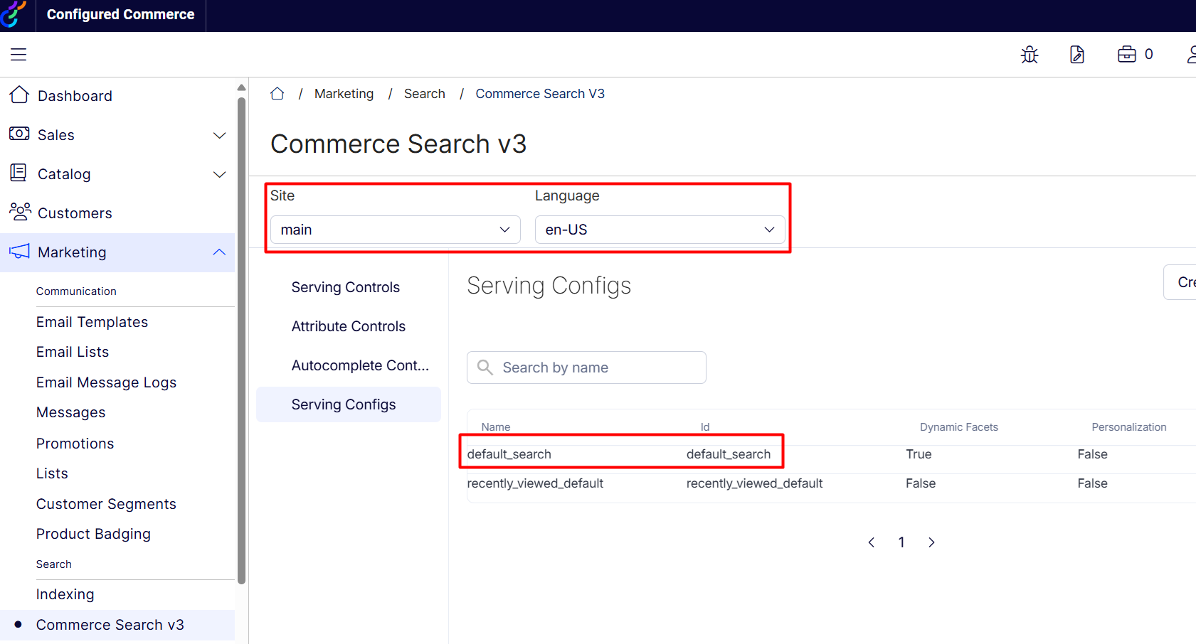Screen dimensions: 1196x644
Task: Open Email Lists page
Action: 73,352
